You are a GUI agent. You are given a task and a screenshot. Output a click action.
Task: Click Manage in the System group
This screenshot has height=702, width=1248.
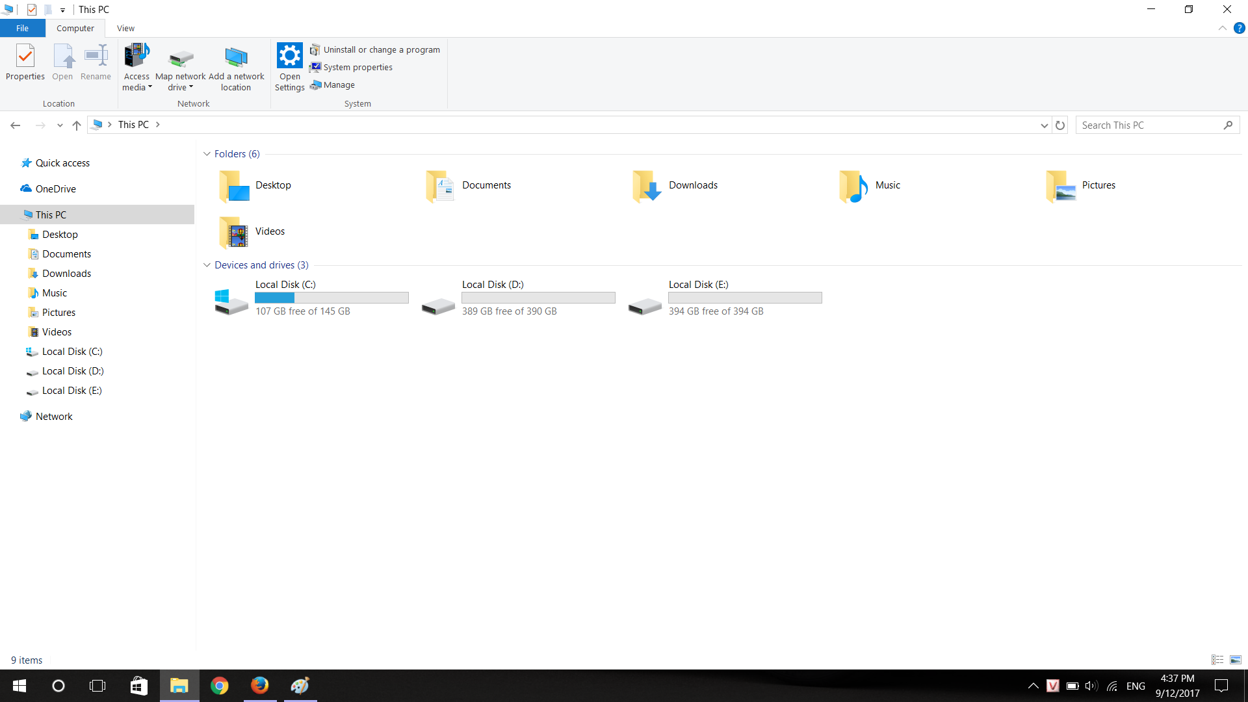(339, 85)
